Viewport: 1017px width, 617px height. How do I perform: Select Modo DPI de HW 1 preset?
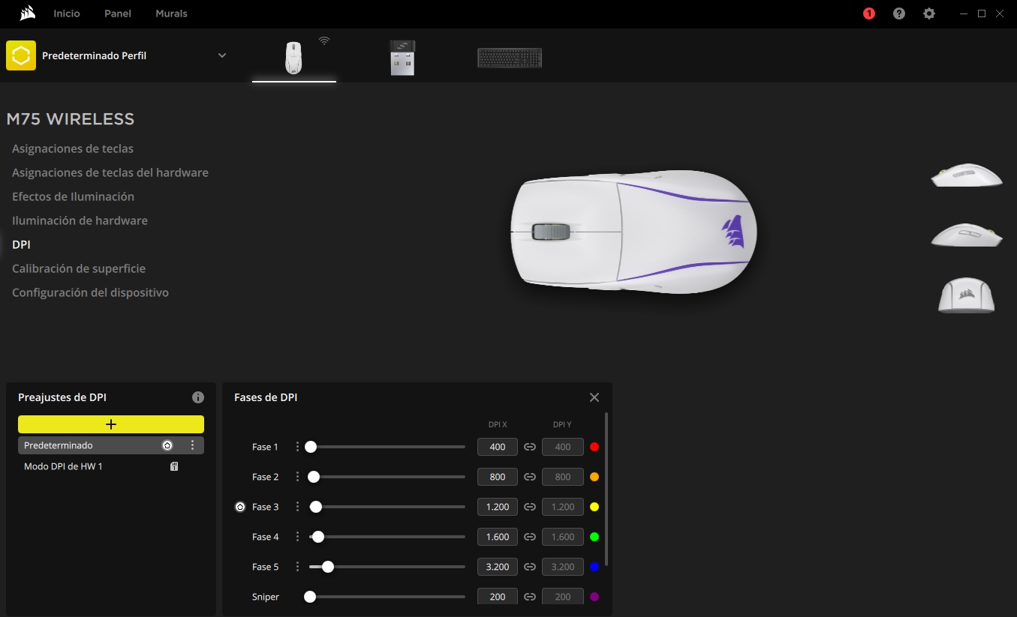pyautogui.click(x=111, y=466)
